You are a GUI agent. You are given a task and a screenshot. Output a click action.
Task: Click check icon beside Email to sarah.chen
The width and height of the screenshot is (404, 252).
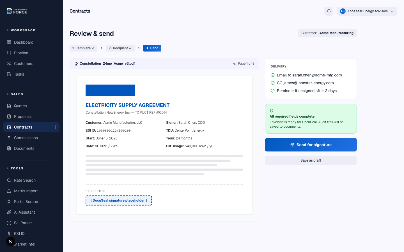[273, 75]
